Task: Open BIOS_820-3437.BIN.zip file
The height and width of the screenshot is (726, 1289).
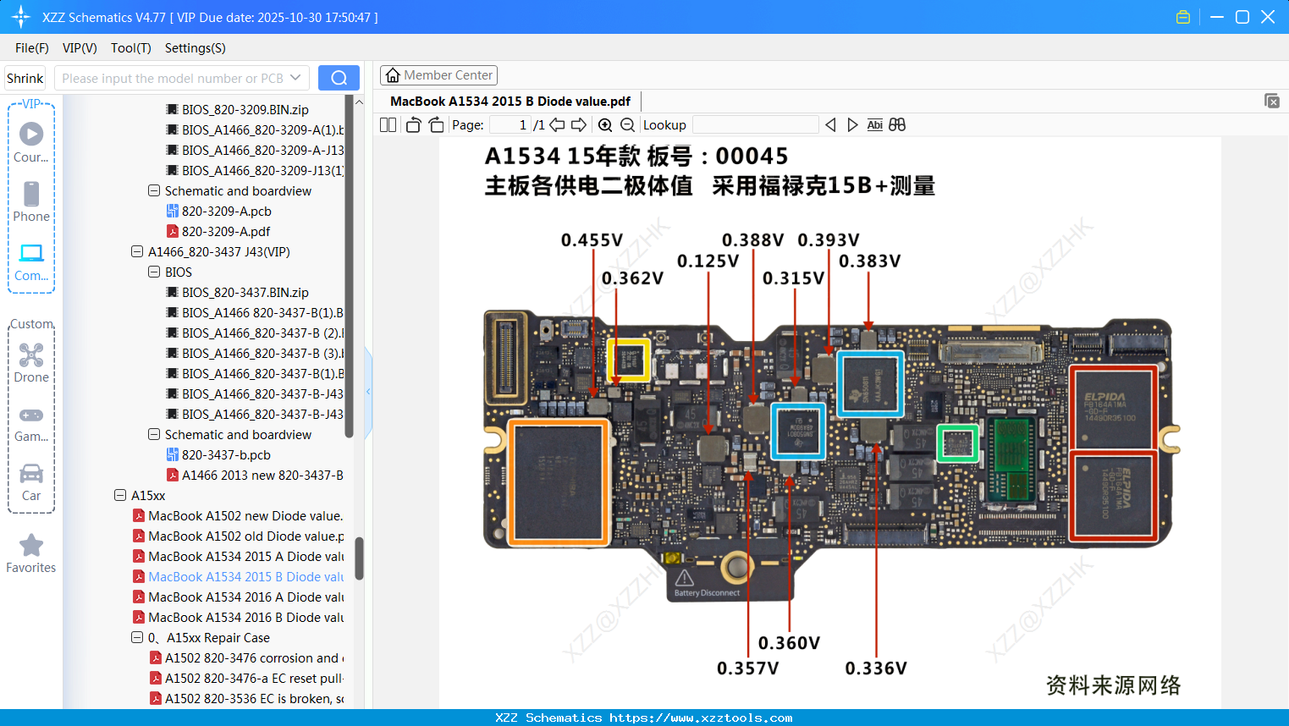Action: [238, 293]
